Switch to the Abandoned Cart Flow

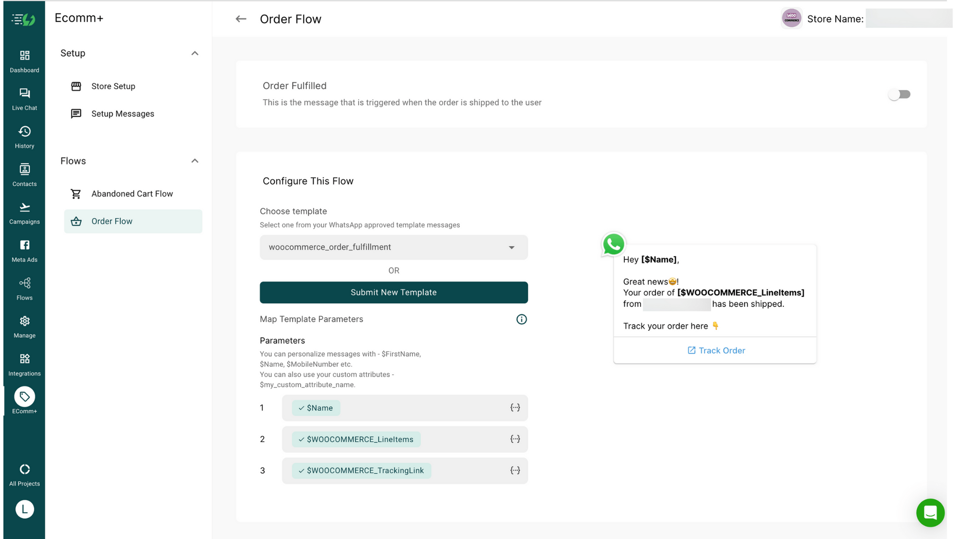tap(132, 194)
